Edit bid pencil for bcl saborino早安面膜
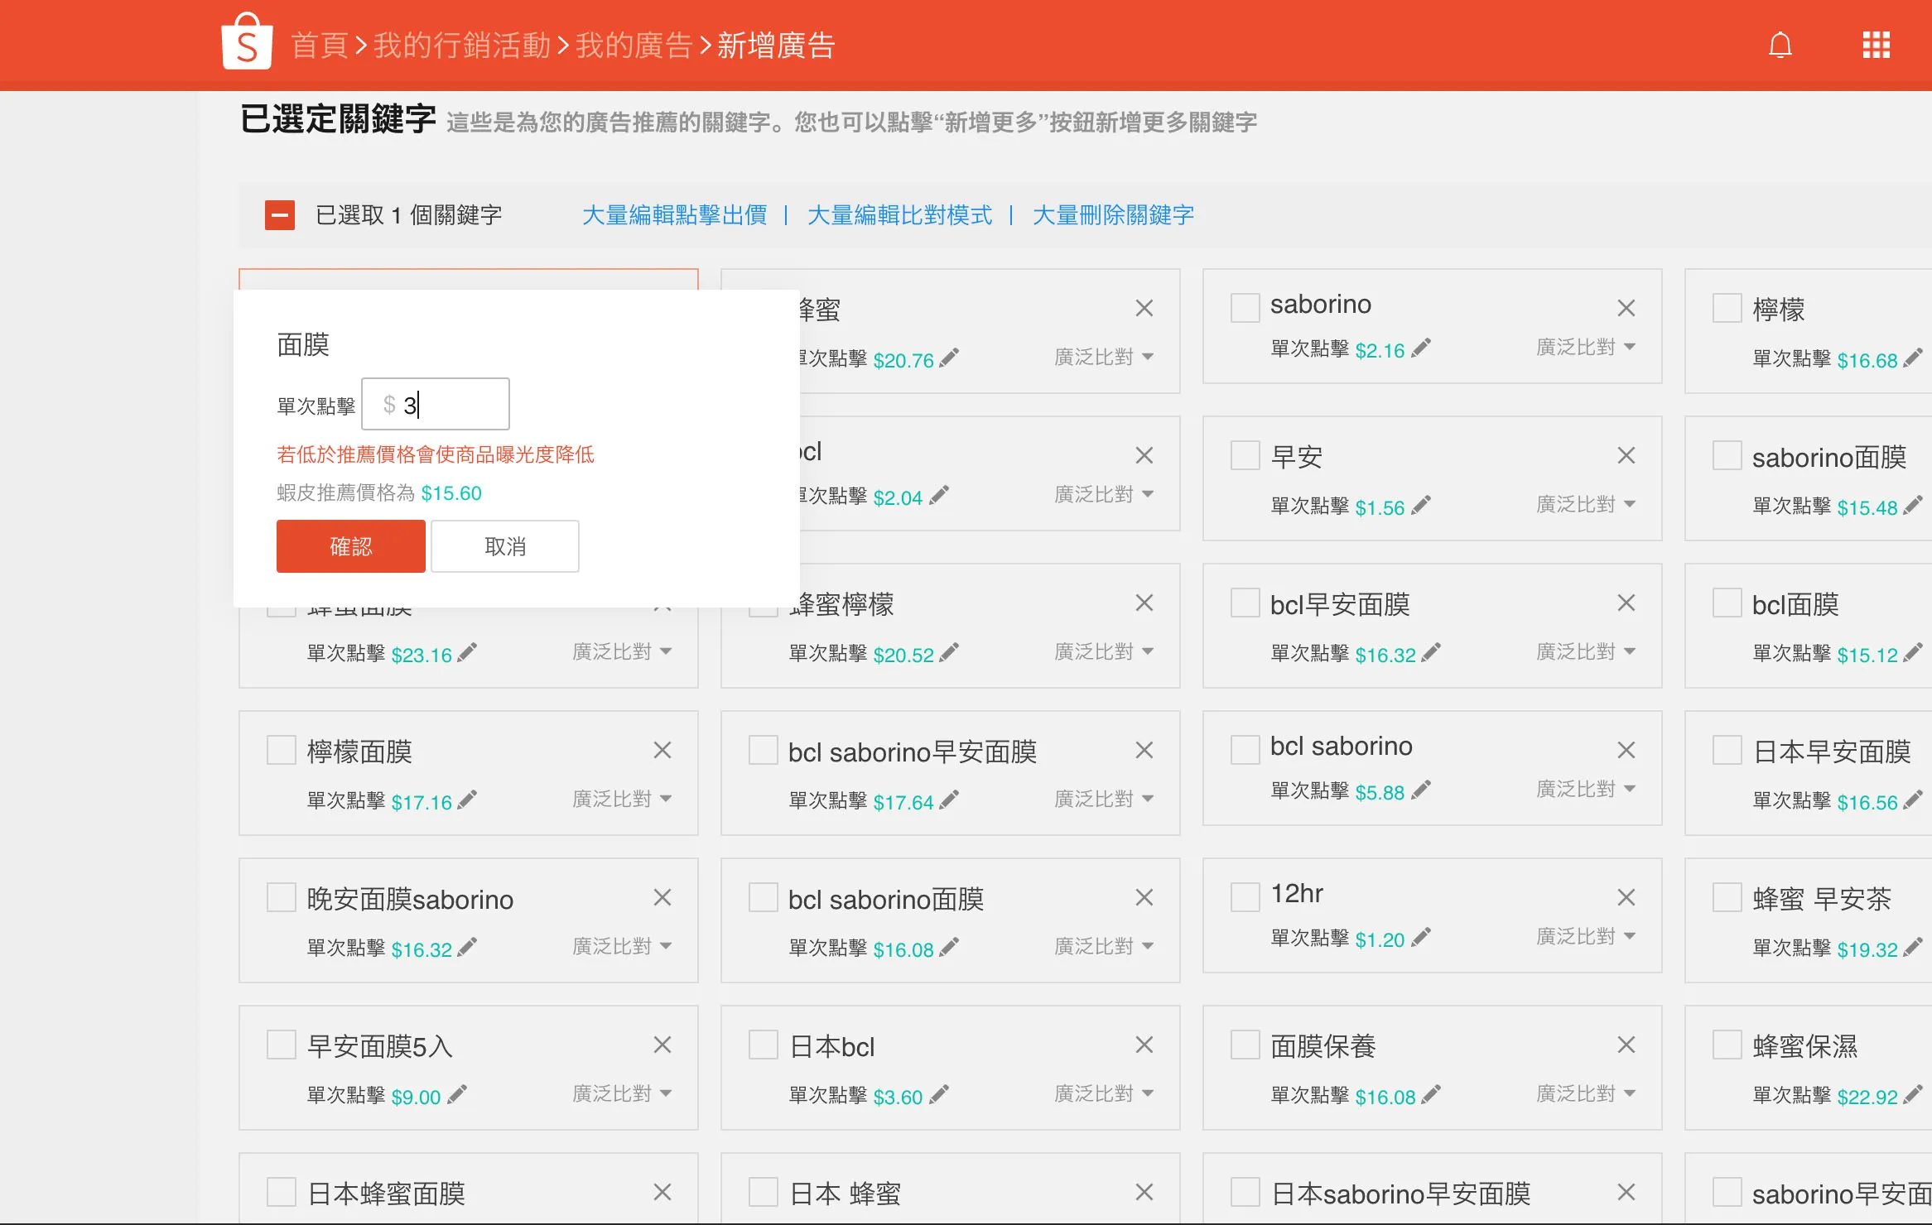This screenshot has width=1932, height=1225. point(949,800)
